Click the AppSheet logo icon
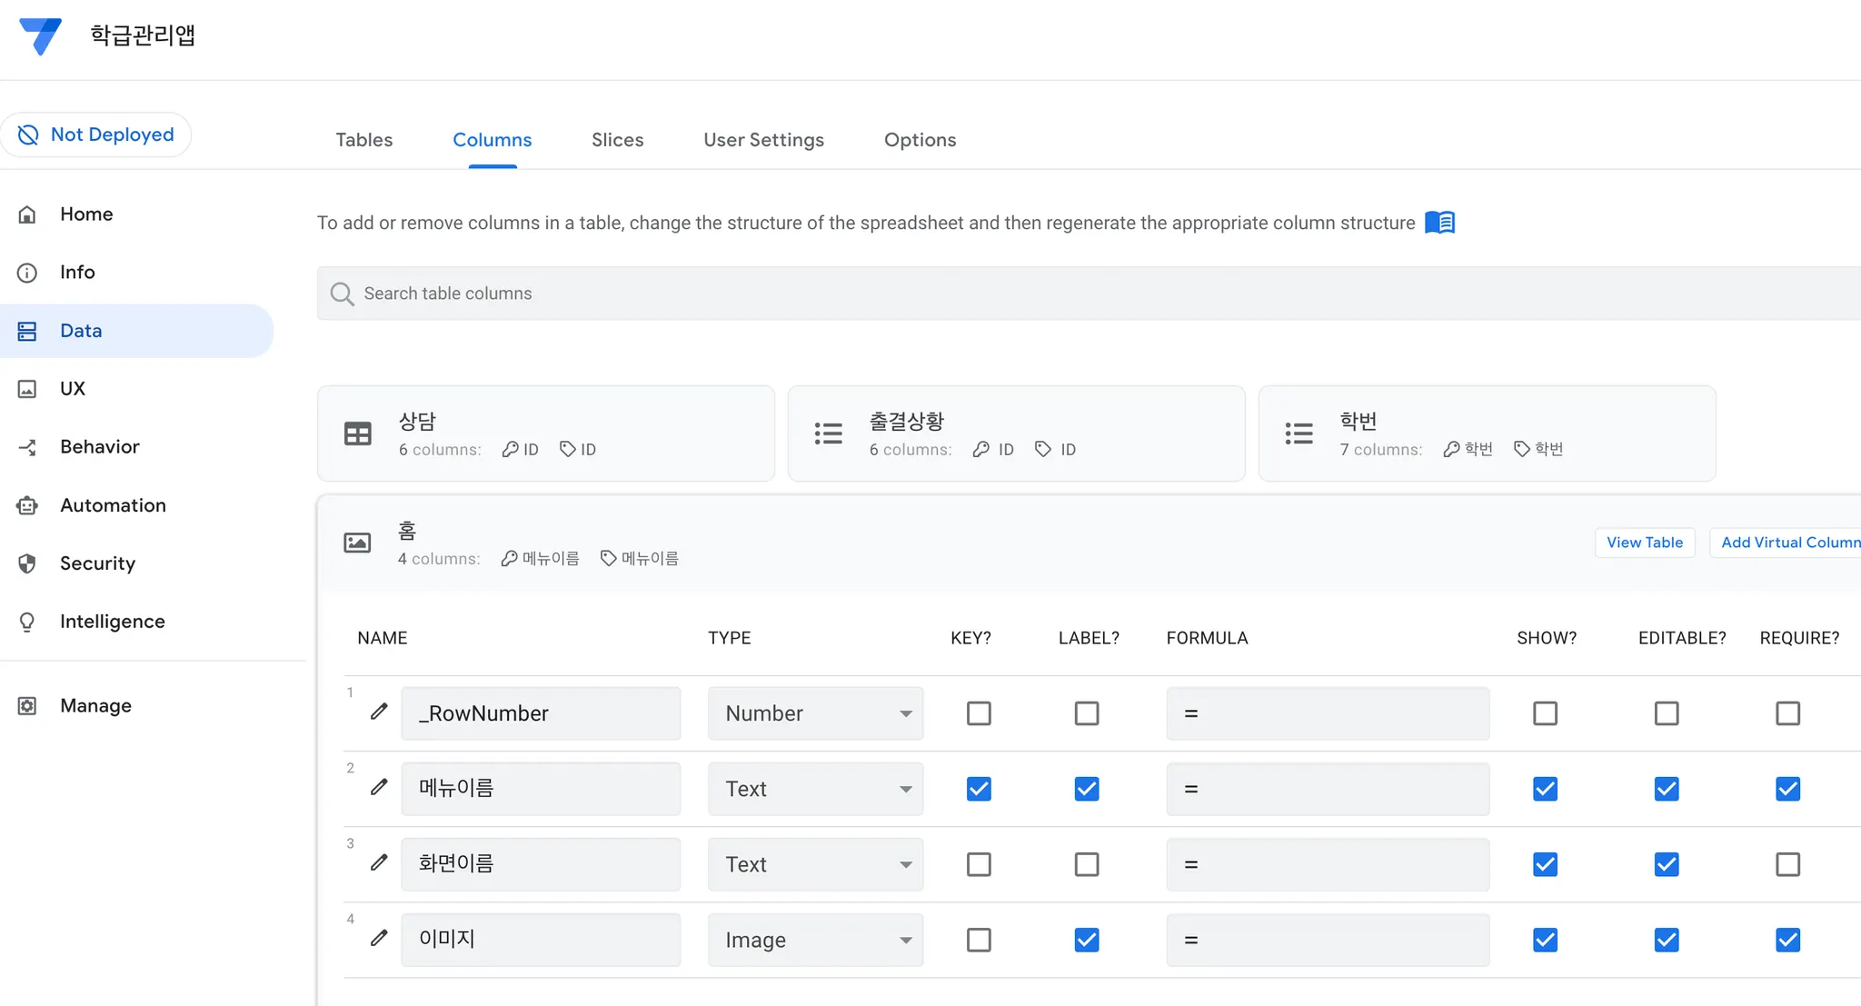This screenshot has height=1006, width=1861. point(41,36)
